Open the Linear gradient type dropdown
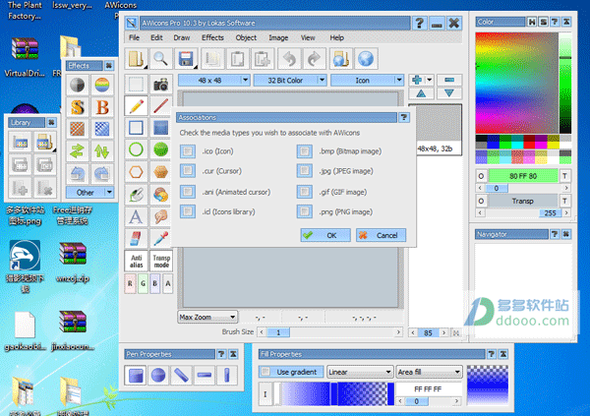Screen dimensions: 590x416 tap(360, 372)
